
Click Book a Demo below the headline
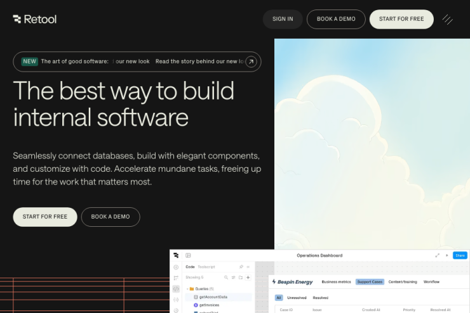pos(111,217)
